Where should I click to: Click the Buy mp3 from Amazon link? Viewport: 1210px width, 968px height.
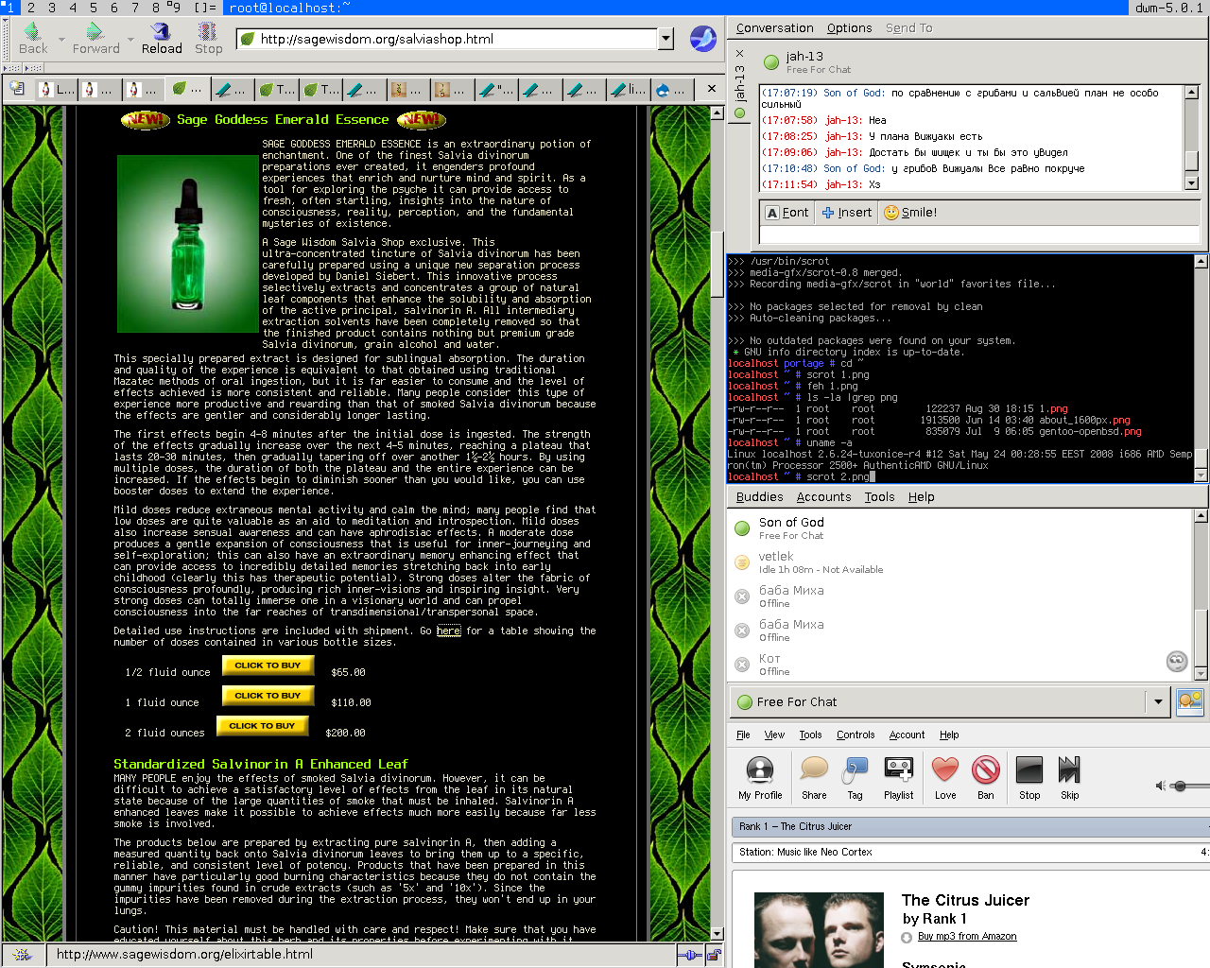click(967, 937)
